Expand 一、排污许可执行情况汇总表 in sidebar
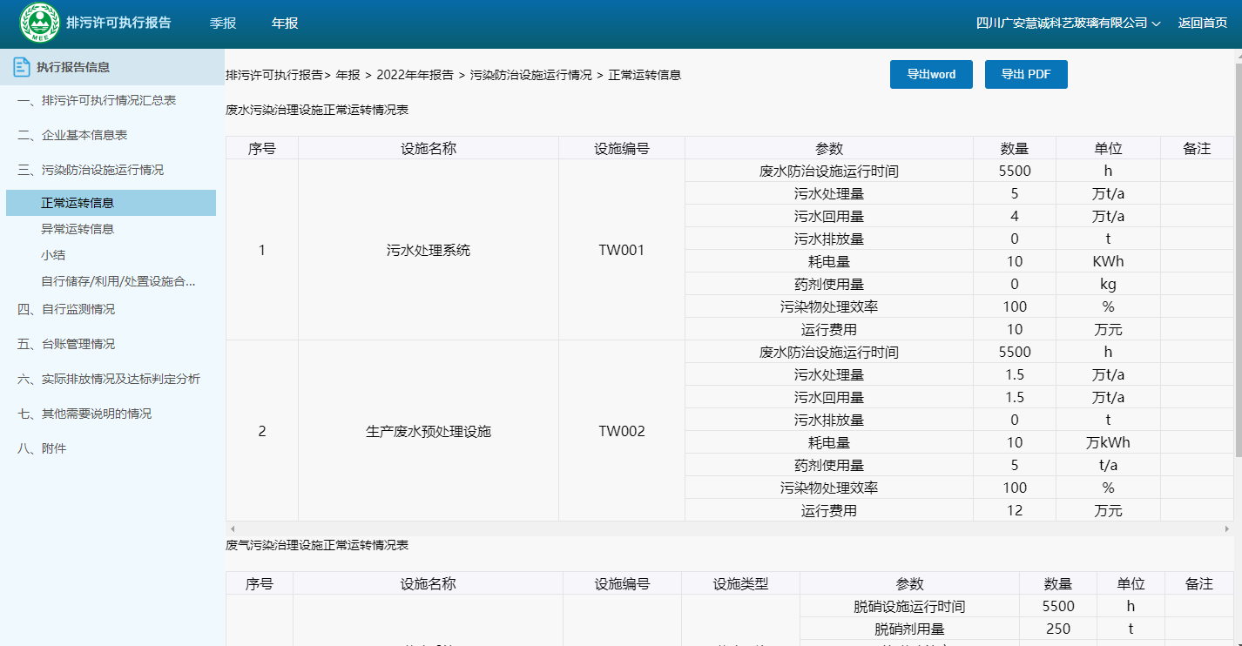The width and height of the screenshot is (1242, 646). coord(97,101)
